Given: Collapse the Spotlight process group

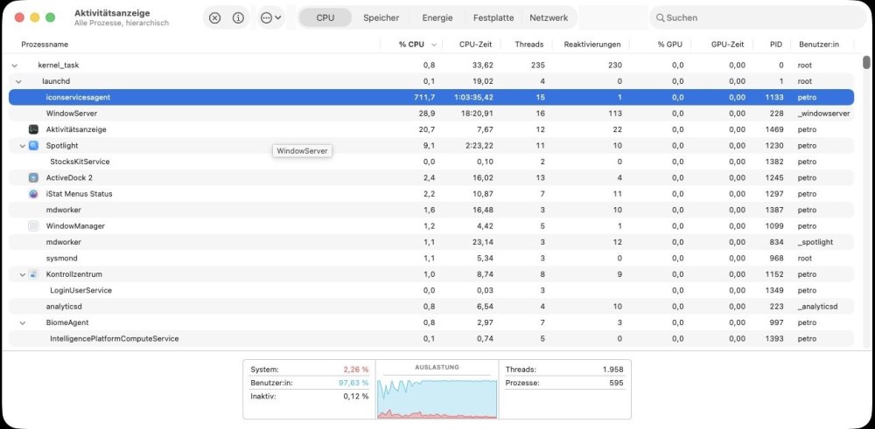Looking at the screenshot, I should coord(23,145).
